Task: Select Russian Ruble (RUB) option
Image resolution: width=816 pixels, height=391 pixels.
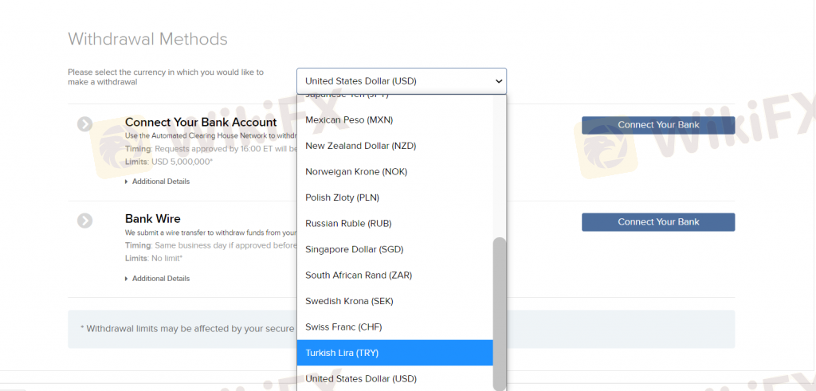Action: pyautogui.click(x=348, y=223)
